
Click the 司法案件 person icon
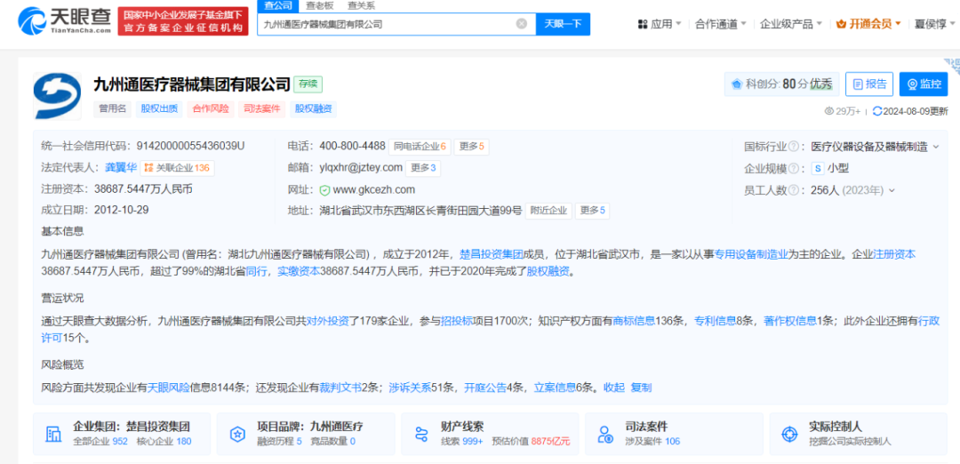click(605, 434)
